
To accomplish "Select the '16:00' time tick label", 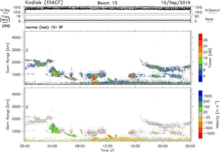I will (x=135, y=146).
